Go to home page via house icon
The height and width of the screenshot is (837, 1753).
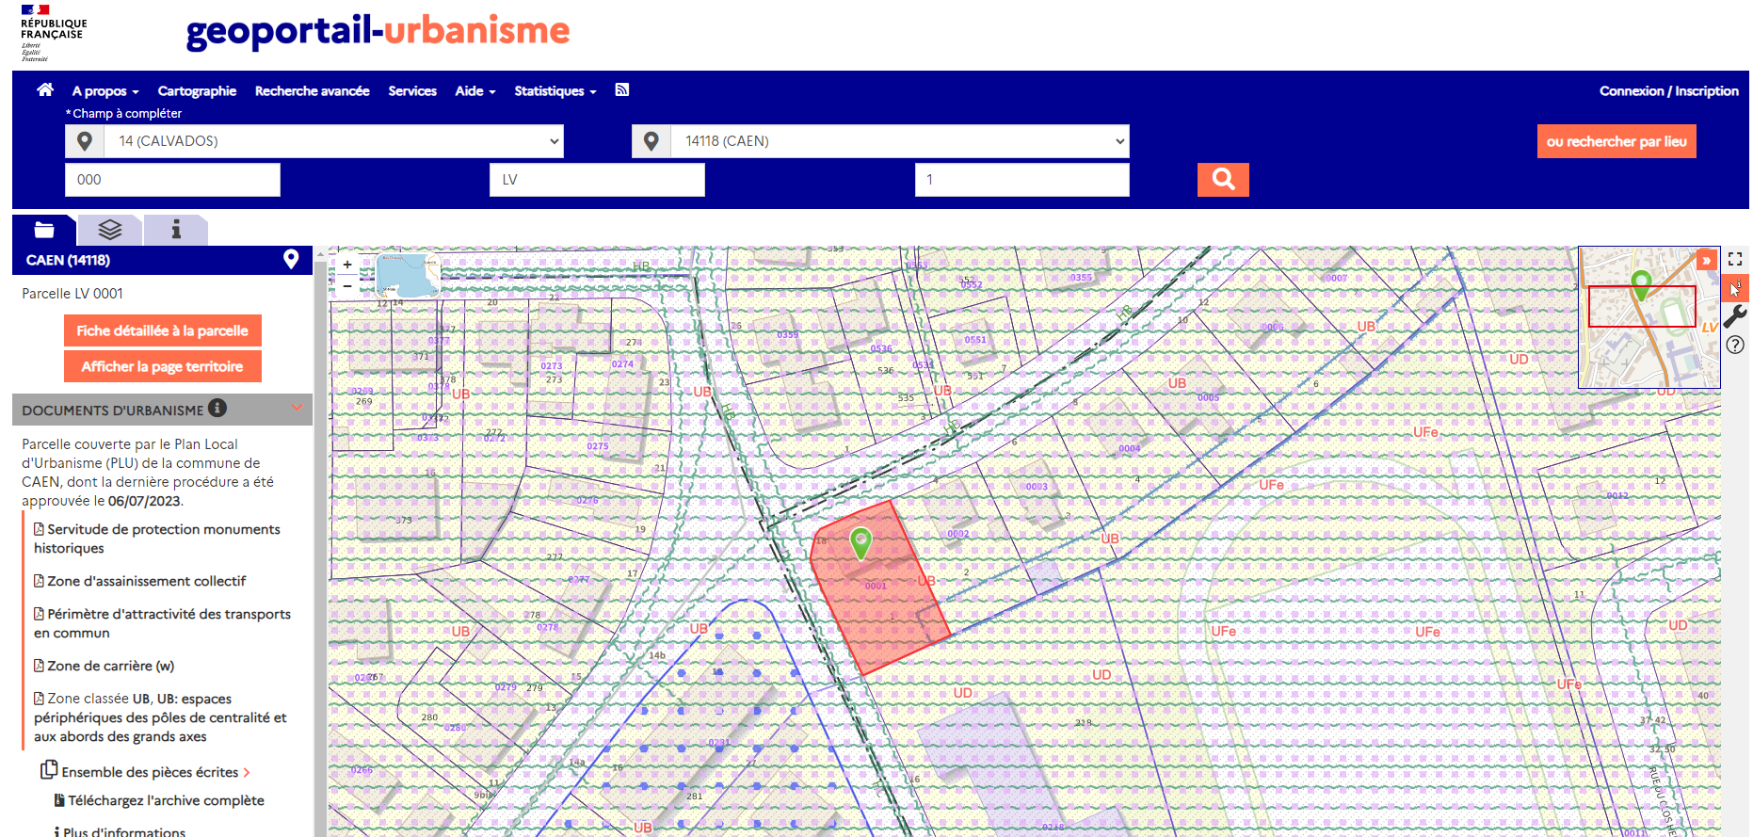[45, 90]
